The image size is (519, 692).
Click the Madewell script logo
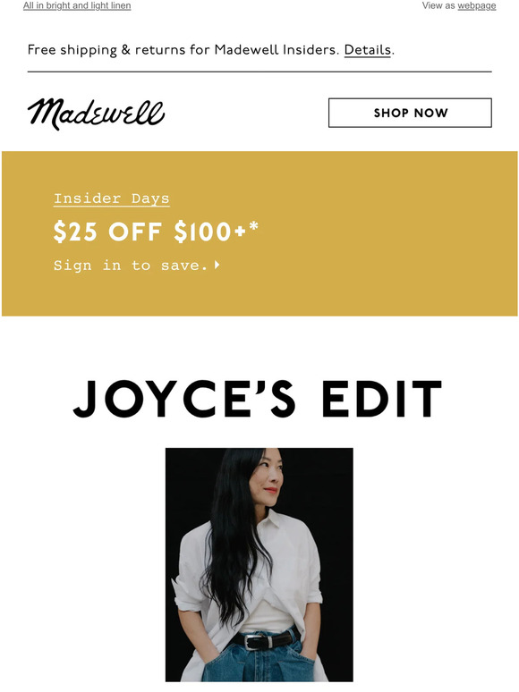(x=96, y=114)
